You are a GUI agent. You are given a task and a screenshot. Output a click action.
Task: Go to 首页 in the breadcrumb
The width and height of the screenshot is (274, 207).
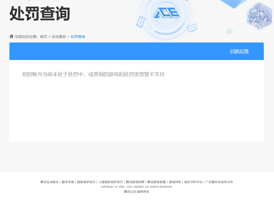coord(44,37)
